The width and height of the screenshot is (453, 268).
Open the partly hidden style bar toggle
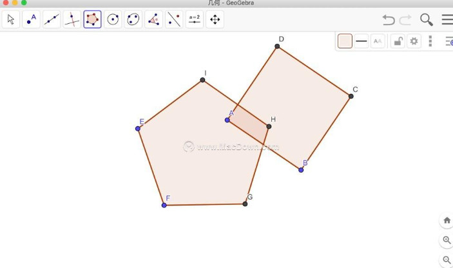(449, 41)
